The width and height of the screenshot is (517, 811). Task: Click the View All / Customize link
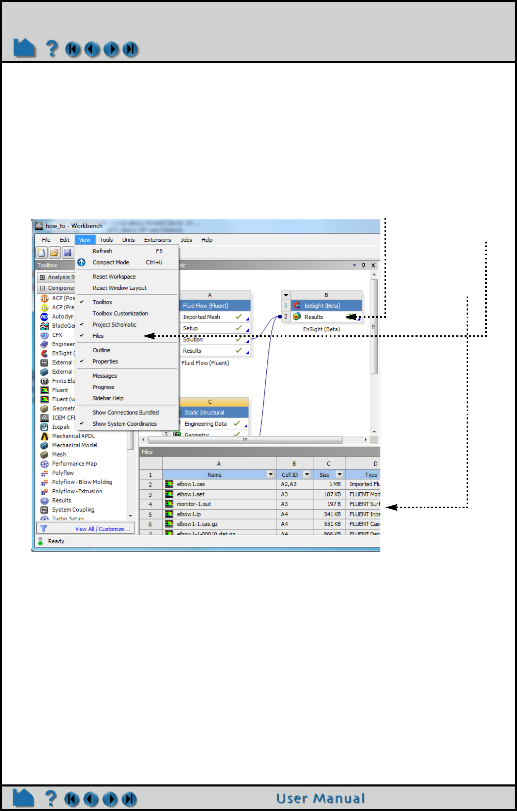click(103, 529)
